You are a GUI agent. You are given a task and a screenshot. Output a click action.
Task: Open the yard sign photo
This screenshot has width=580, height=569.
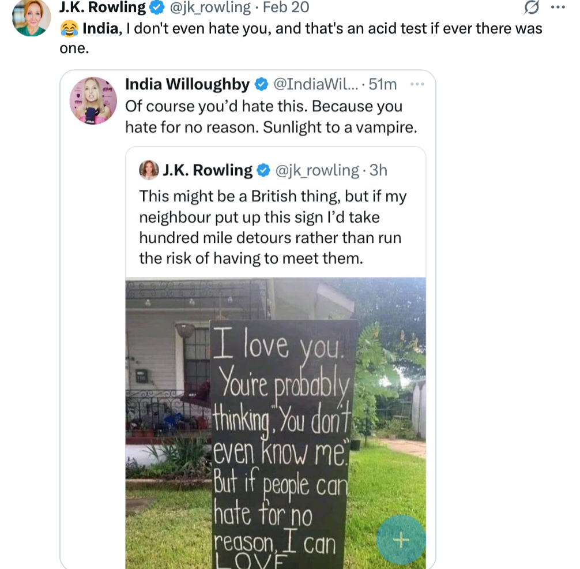click(276, 422)
